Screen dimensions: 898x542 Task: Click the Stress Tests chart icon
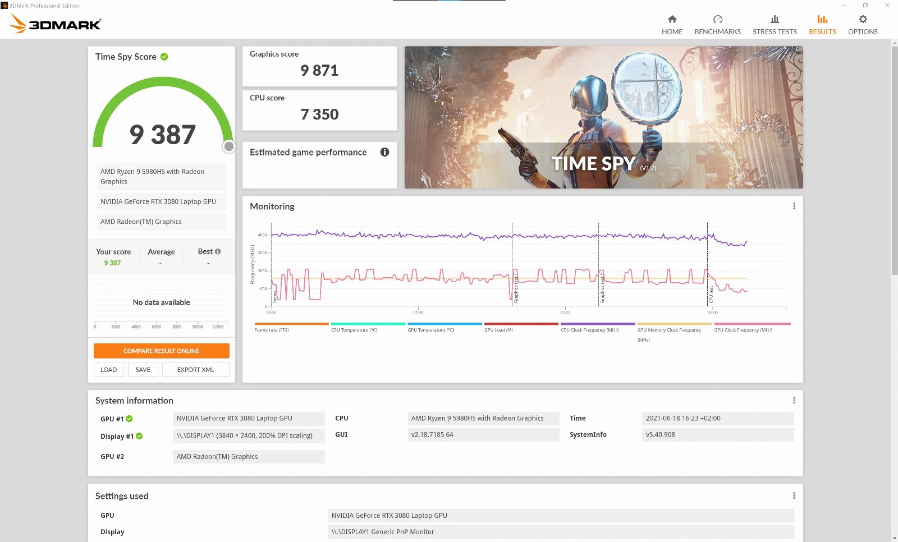[775, 19]
